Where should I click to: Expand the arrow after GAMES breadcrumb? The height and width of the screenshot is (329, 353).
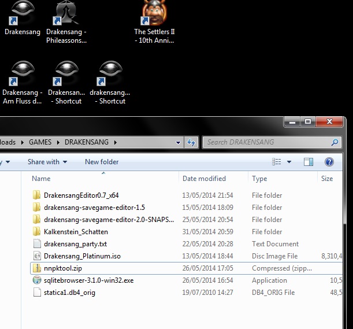pos(58,142)
